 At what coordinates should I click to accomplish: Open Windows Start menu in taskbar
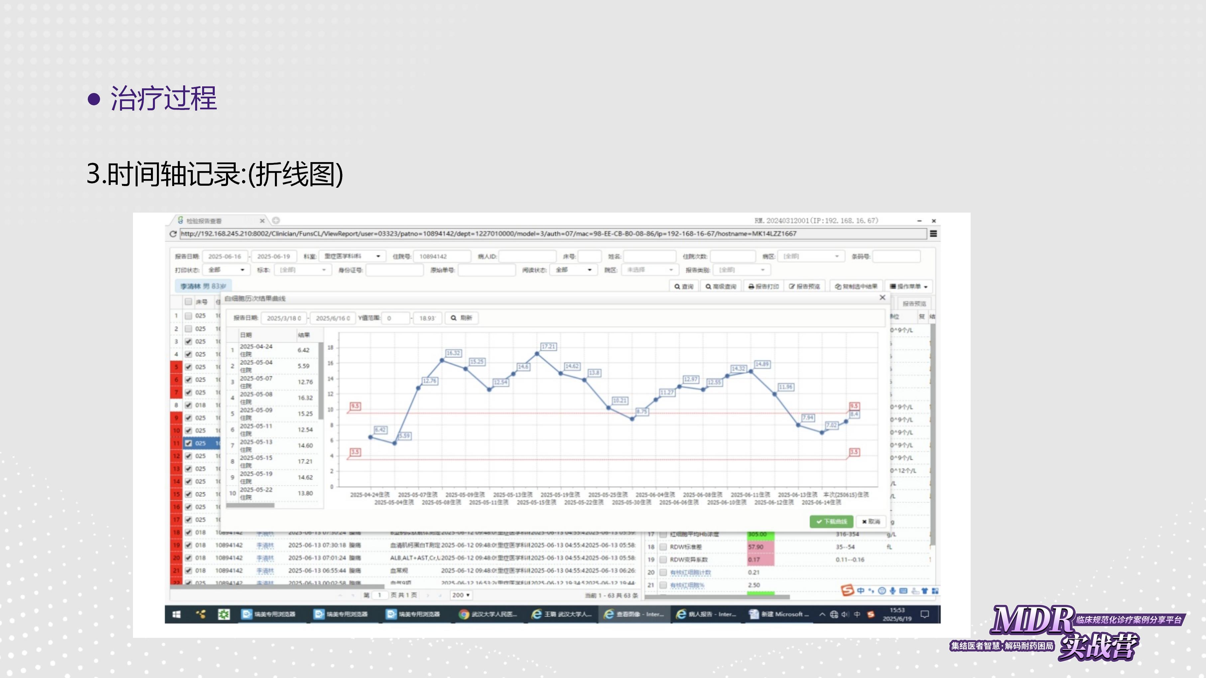point(177,614)
